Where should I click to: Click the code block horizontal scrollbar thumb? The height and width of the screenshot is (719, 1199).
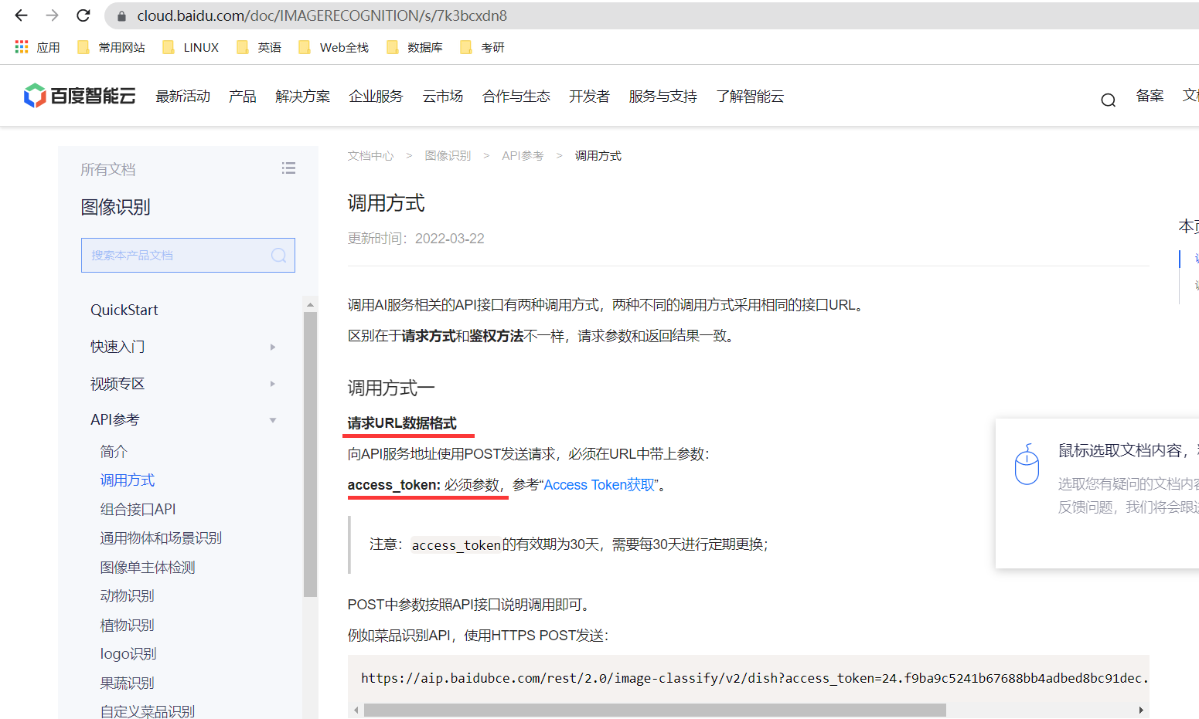655,710
